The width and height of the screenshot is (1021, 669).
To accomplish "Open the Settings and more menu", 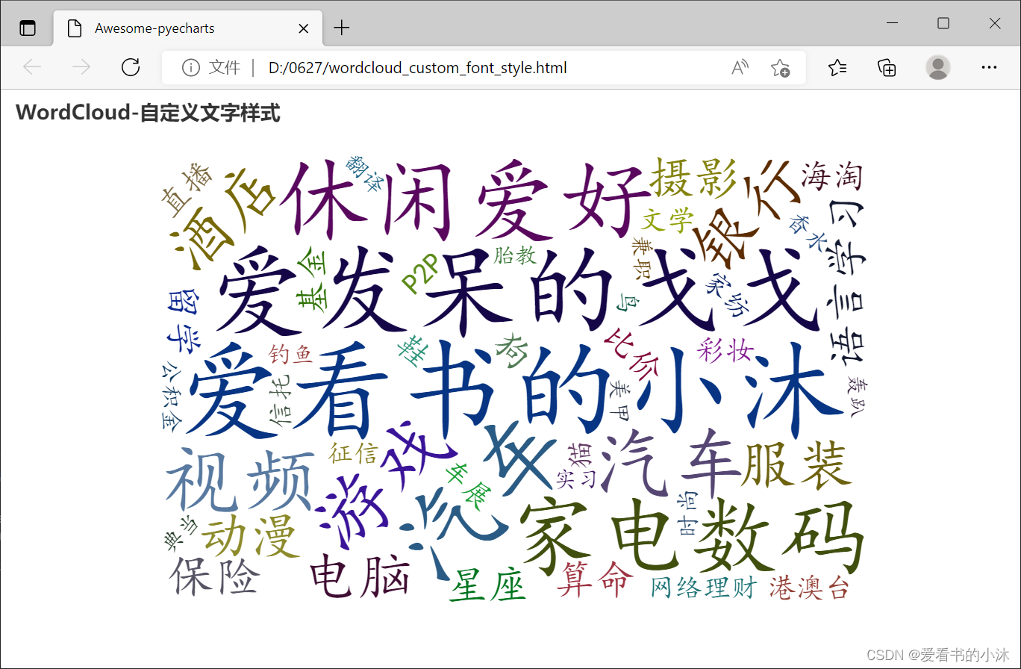I will 989,67.
